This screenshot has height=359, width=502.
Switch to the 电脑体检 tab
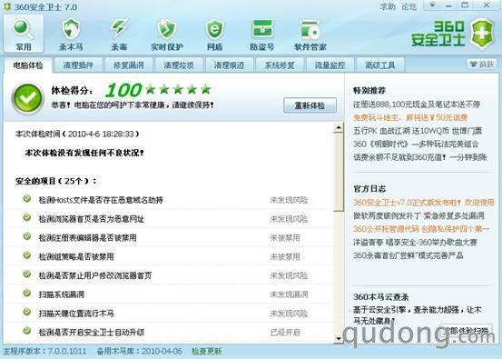[28, 65]
